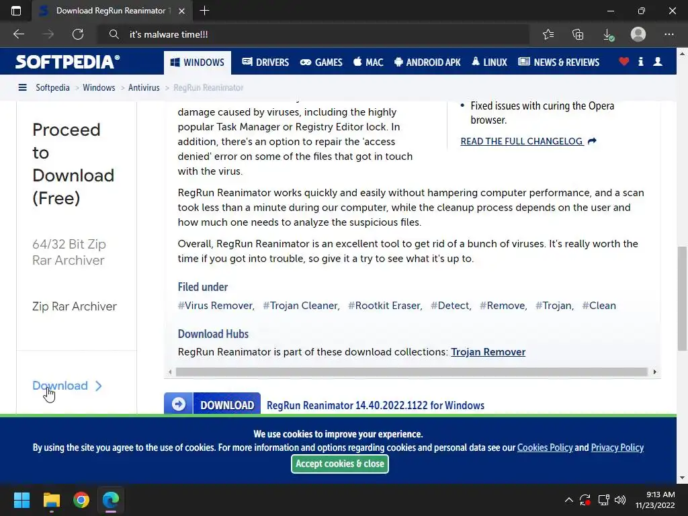Select the Games tab in Softpedia nav
This screenshot has width=688, height=516.
click(x=321, y=62)
